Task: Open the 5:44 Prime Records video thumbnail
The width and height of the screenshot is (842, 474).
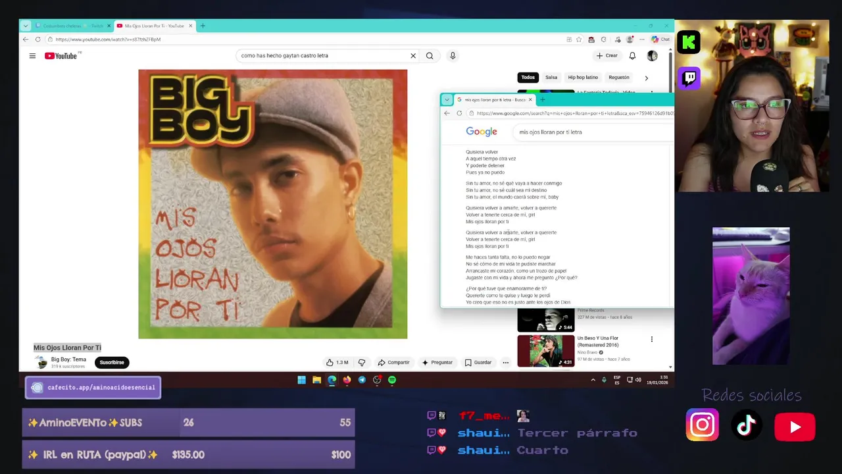Action: point(546,320)
